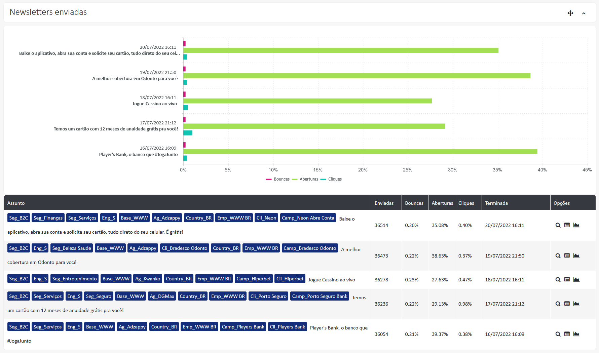Viewport: 599px width, 353px height.
Task: Toggle Bounces series in chart legend
Action: (278, 179)
